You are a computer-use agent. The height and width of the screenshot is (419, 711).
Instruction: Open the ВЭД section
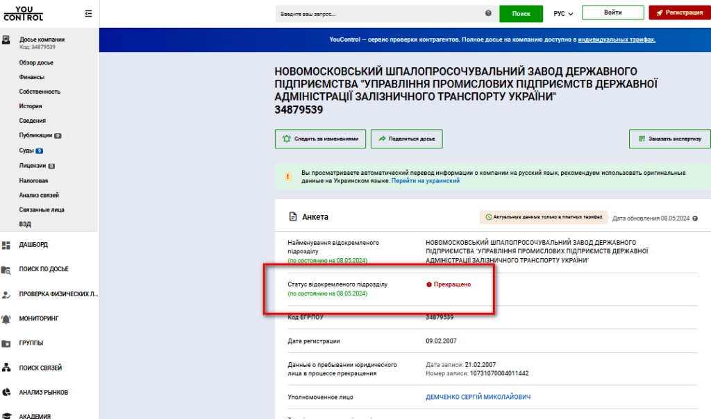(x=25, y=224)
